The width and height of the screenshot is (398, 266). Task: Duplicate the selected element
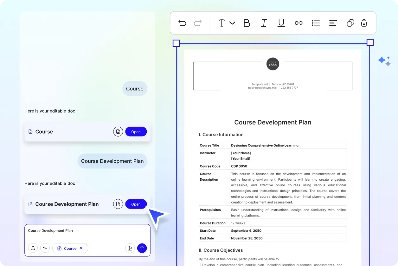[x=350, y=23]
